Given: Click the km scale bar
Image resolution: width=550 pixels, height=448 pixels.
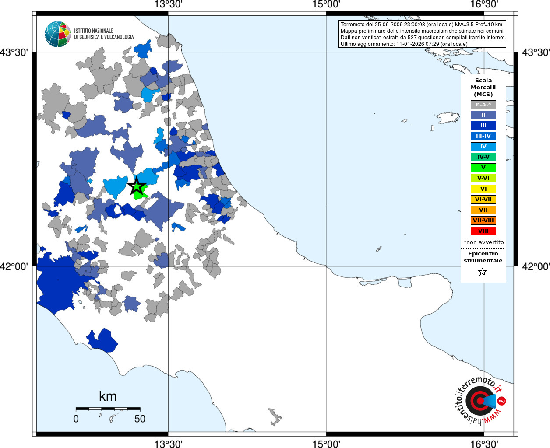Looking at the screenshot, I should pos(108,409).
